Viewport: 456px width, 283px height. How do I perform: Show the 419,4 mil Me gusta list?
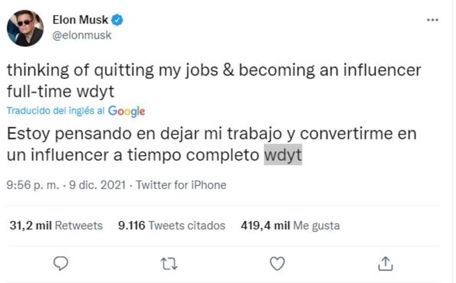click(290, 225)
